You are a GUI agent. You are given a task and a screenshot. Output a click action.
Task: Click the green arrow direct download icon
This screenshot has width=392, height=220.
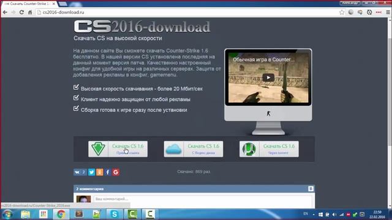coord(98,149)
